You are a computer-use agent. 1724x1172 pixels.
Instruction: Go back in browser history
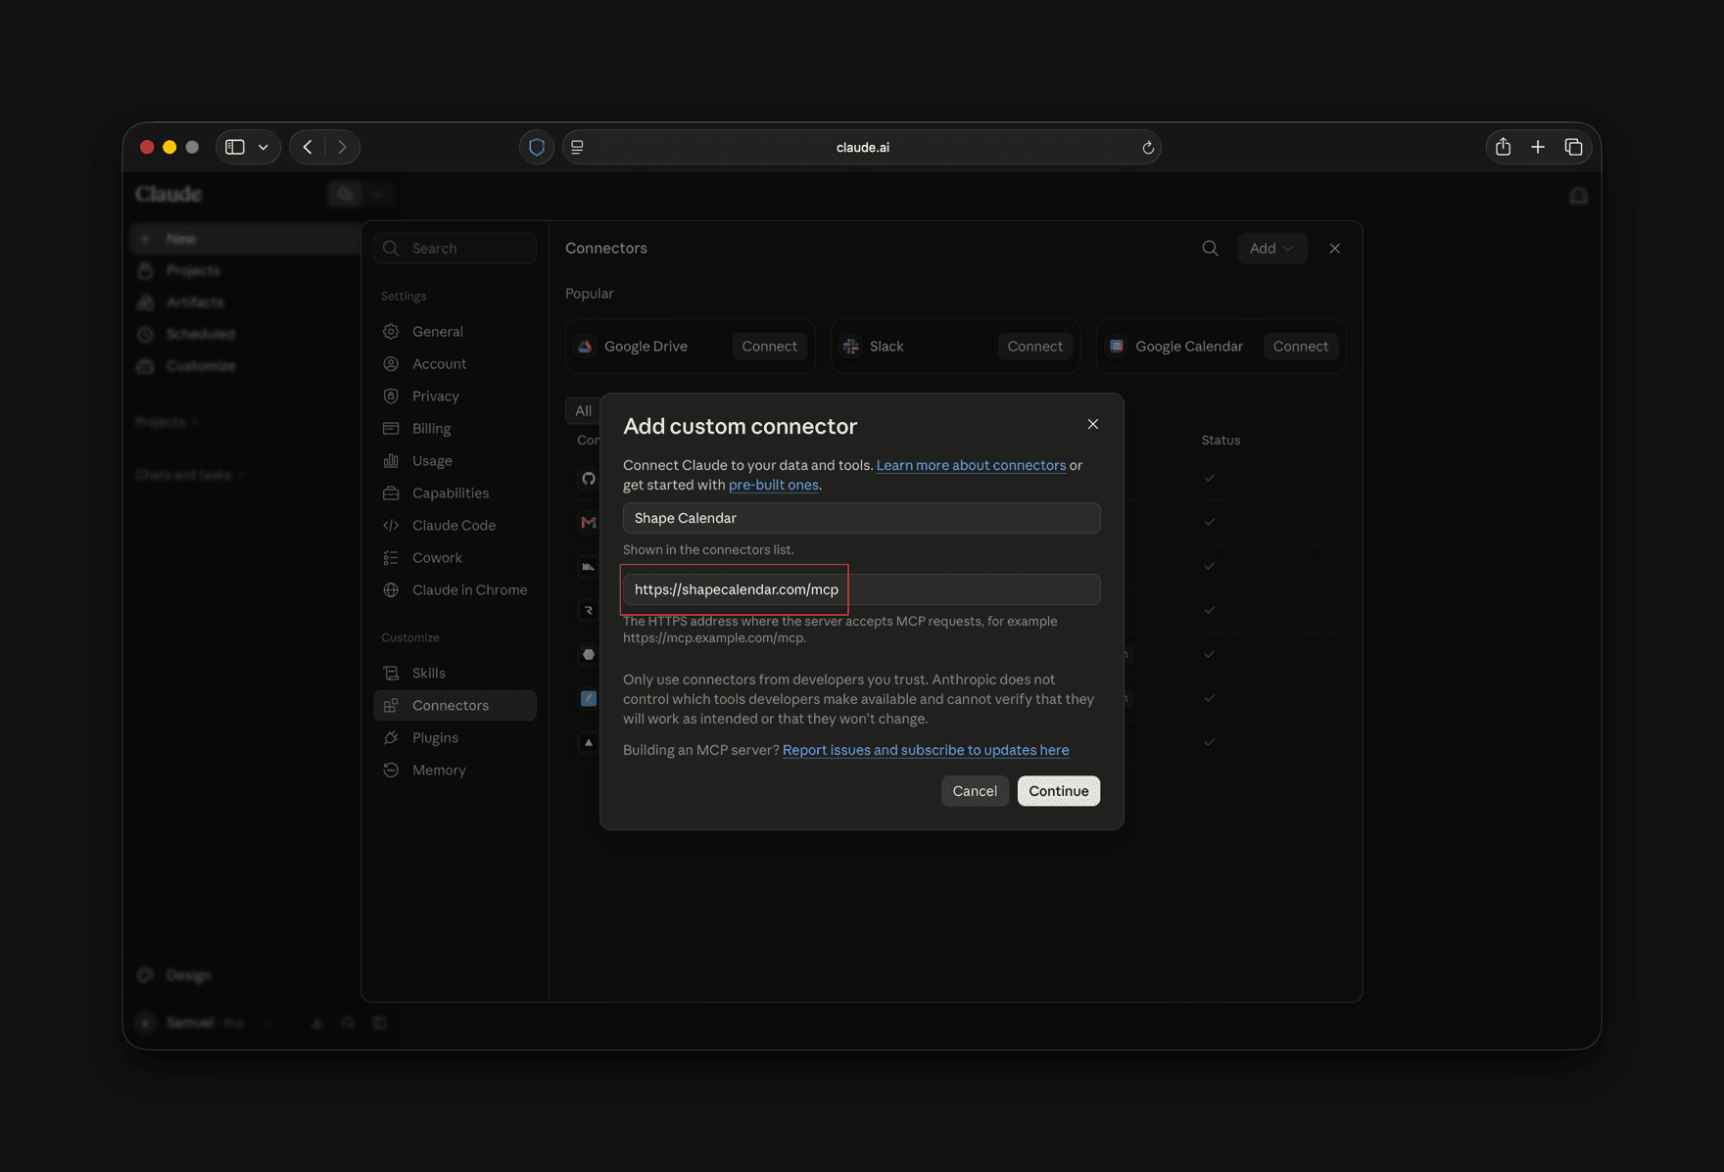point(308,147)
